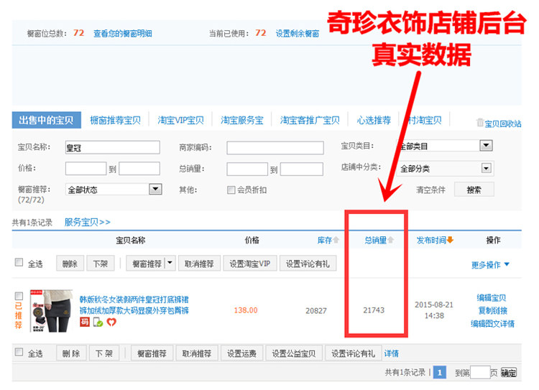Open 查看您的橱窗明细 link
This screenshot has height=390, width=539.
click(x=123, y=33)
